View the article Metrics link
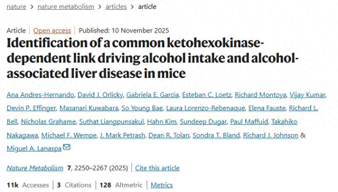The image size is (338, 192). [x=162, y=185]
